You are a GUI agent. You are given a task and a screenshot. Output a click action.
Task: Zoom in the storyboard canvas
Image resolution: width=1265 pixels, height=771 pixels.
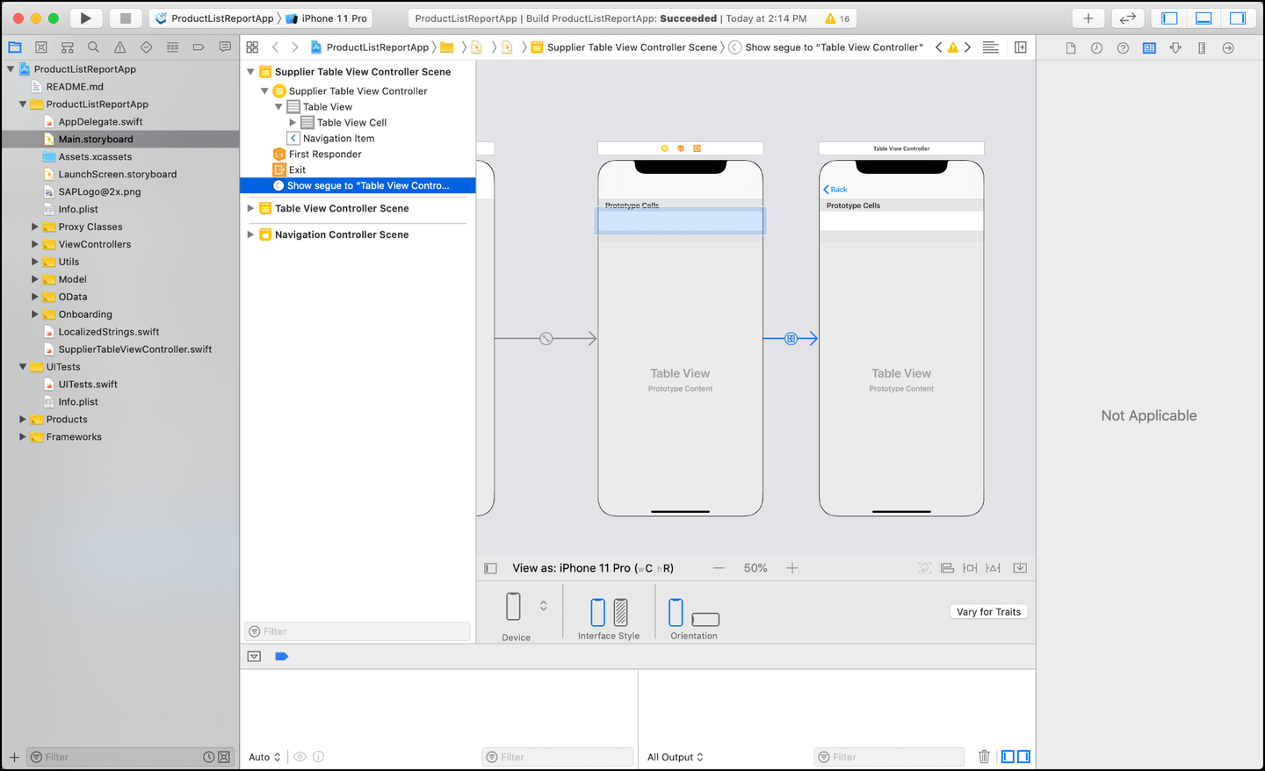point(792,568)
